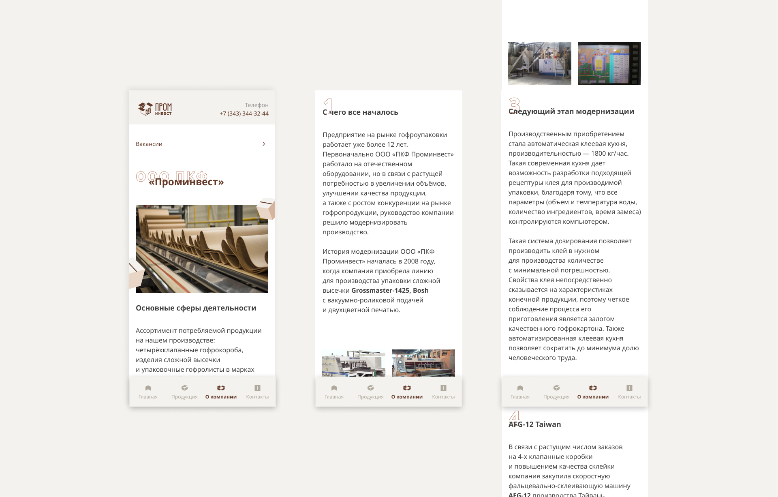Switch to the Контакты nav tab
The width and height of the screenshot is (778, 497).
[x=258, y=396]
